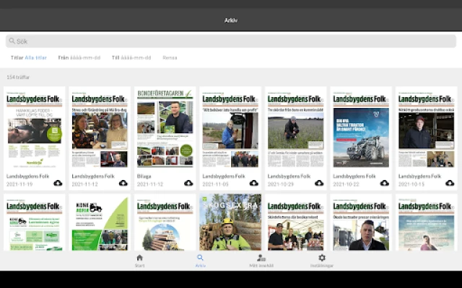462x288 pixels.
Task: Open the Titlar 'Alla titlar' filter dropdown
Action: 36,58
